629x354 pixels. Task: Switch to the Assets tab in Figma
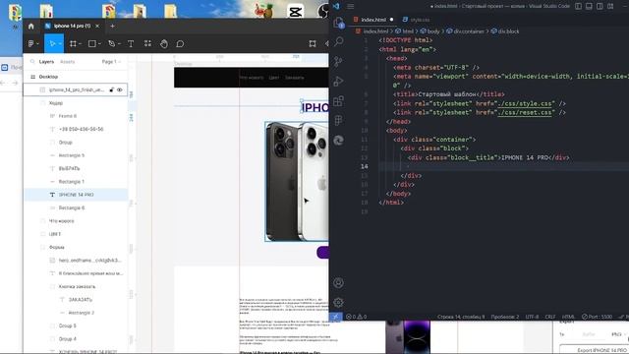[x=68, y=62]
